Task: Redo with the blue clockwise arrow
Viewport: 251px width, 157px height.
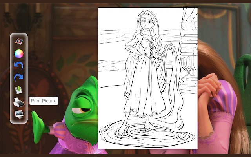Action: [19, 78]
